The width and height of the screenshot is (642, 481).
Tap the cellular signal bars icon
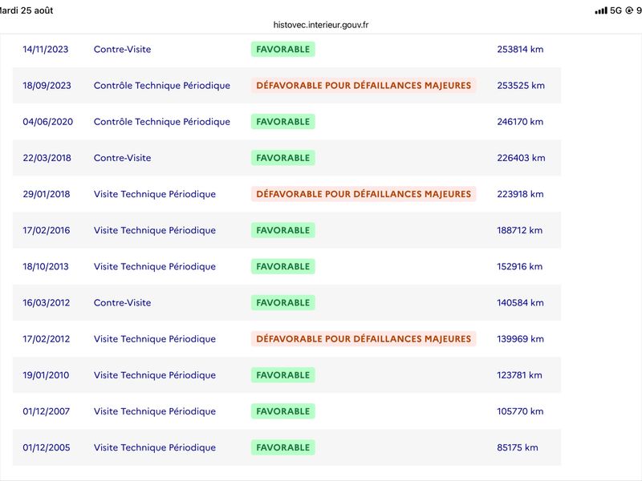tap(600, 10)
